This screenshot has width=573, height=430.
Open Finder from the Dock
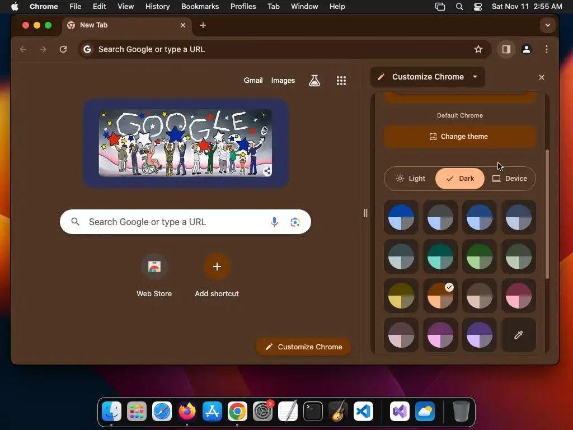click(111, 412)
